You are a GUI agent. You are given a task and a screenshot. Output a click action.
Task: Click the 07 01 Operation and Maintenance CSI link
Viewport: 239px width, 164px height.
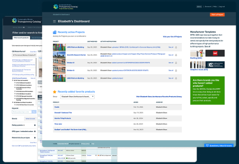pos(22,60)
